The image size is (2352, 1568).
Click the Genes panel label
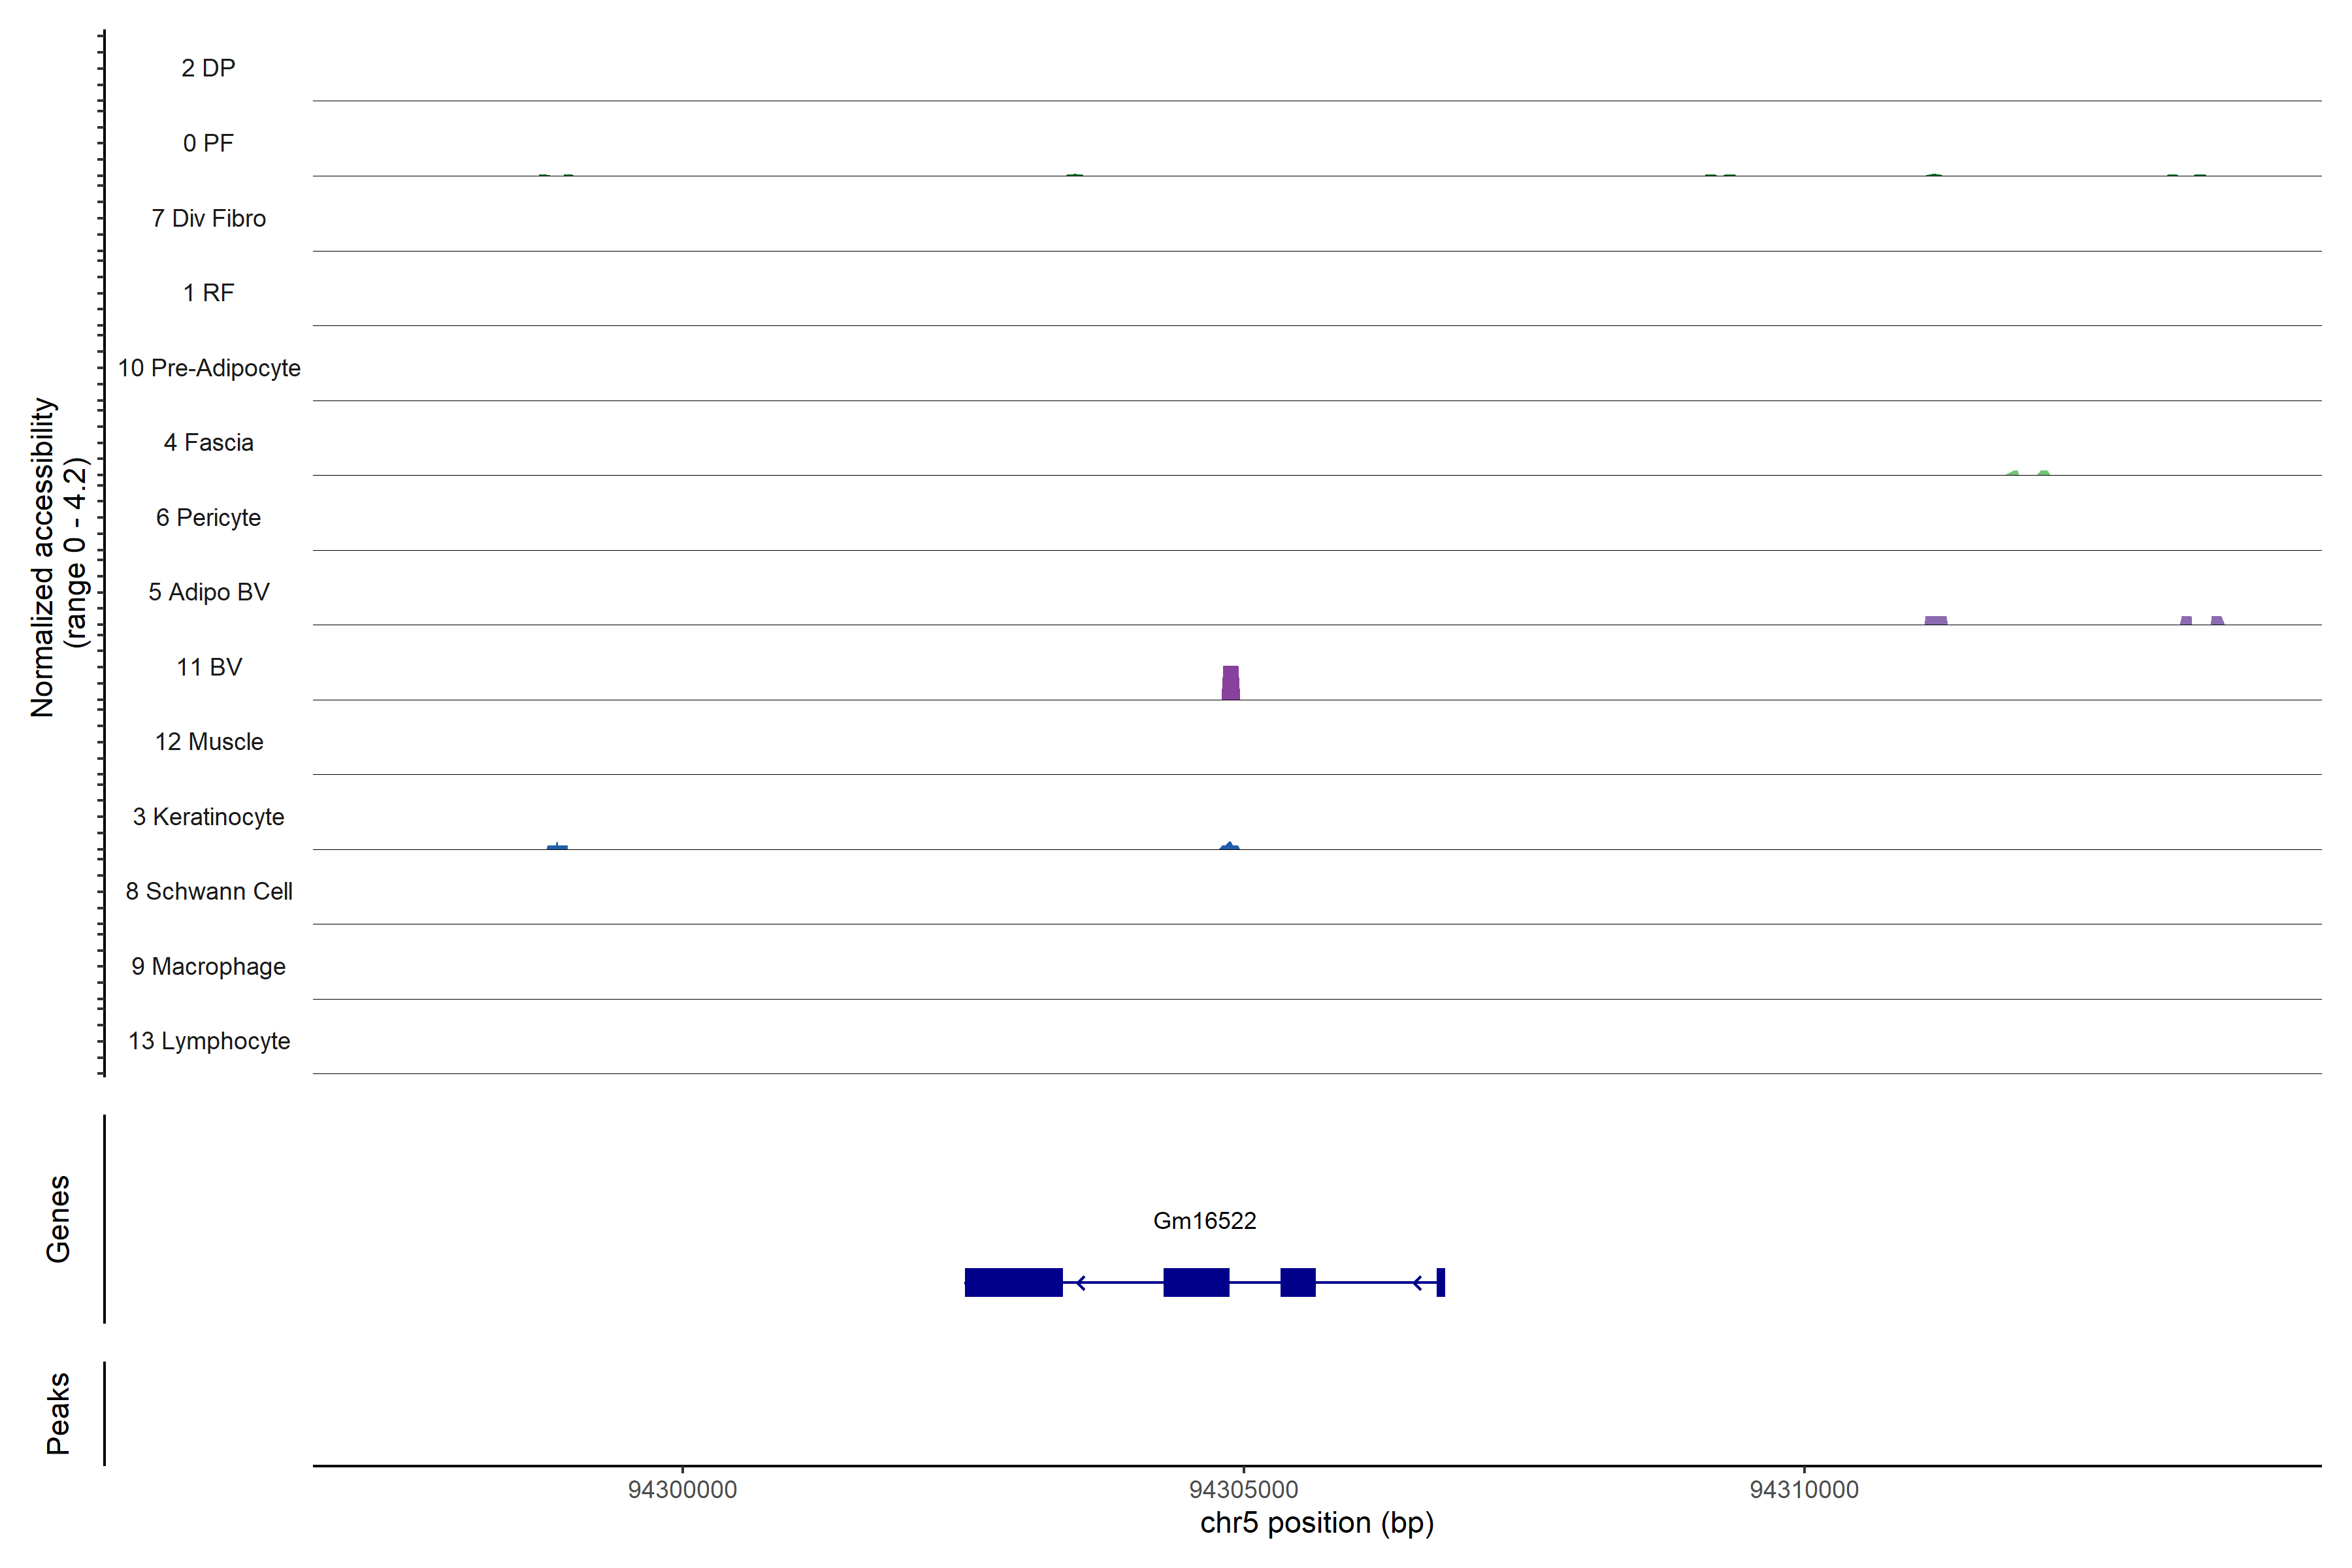[x=58, y=1219]
